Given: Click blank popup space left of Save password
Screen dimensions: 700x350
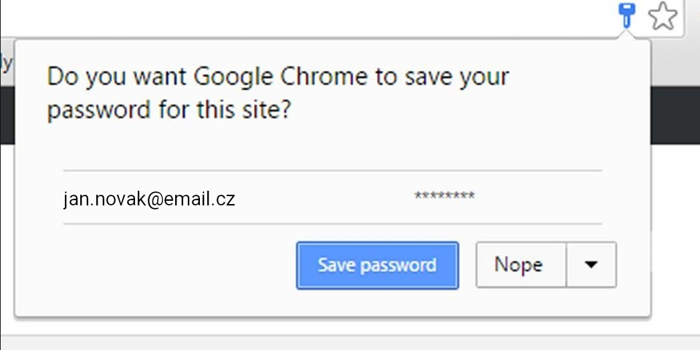Looking at the screenshot, I should pyautogui.click(x=167, y=265).
